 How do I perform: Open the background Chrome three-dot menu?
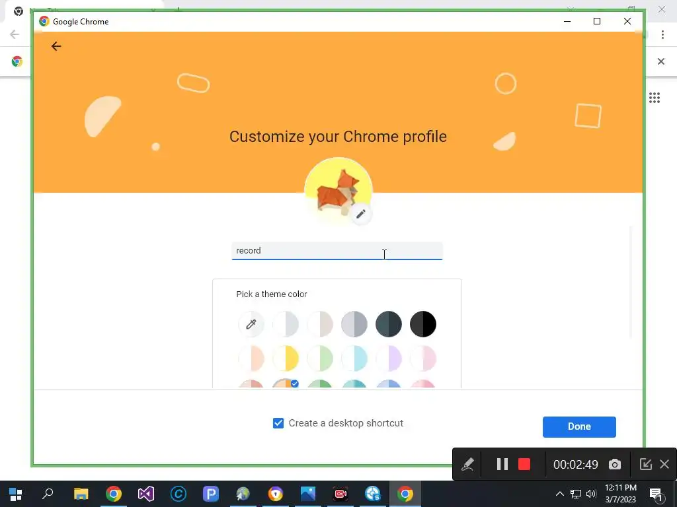662,34
